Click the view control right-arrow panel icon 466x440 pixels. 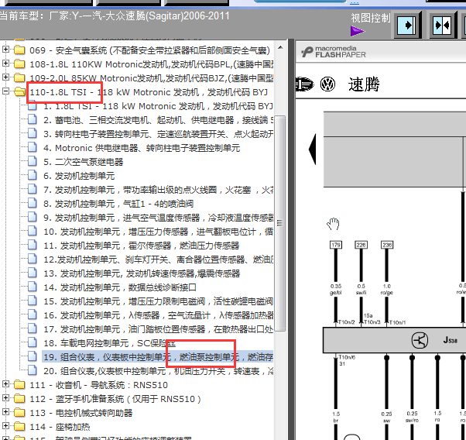[407, 26]
